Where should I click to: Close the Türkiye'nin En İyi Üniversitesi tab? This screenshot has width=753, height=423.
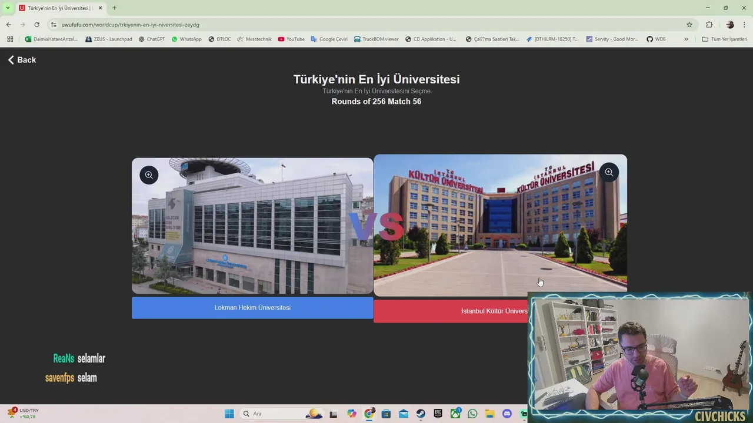coord(100,8)
